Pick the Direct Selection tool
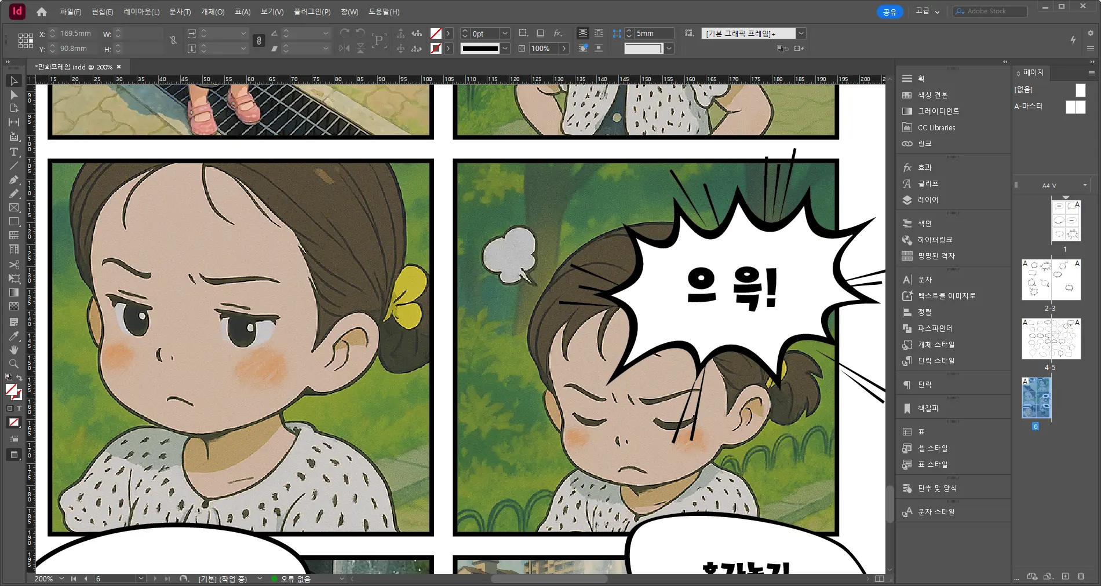1101x586 pixels. (x=14, y=95)
